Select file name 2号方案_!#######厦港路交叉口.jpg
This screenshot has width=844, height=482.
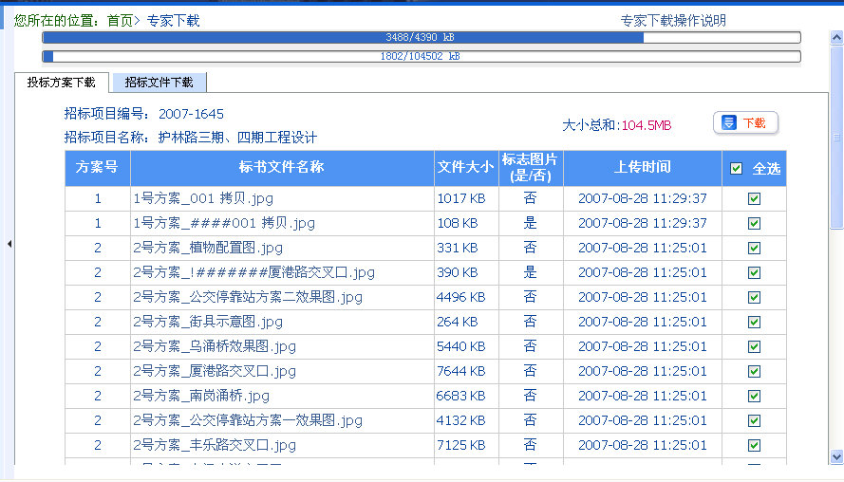pyautogui.click(x=253, y=272)
